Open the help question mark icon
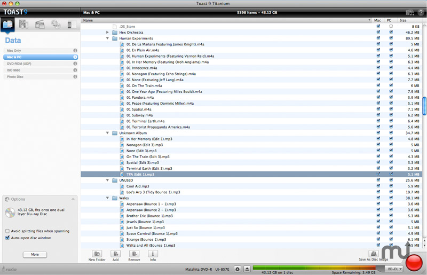The image size is (427, 275). (421, 12)
